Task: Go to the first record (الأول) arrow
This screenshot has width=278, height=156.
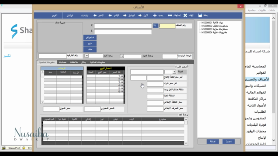Action: pyautogui.click(x=140, y=16)
